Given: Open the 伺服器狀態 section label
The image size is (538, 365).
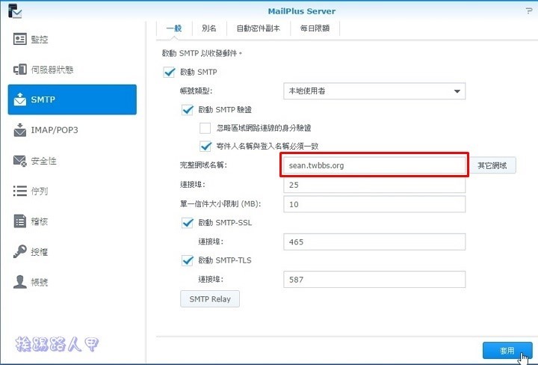Looking at the screenshot, I should point(52,70).
